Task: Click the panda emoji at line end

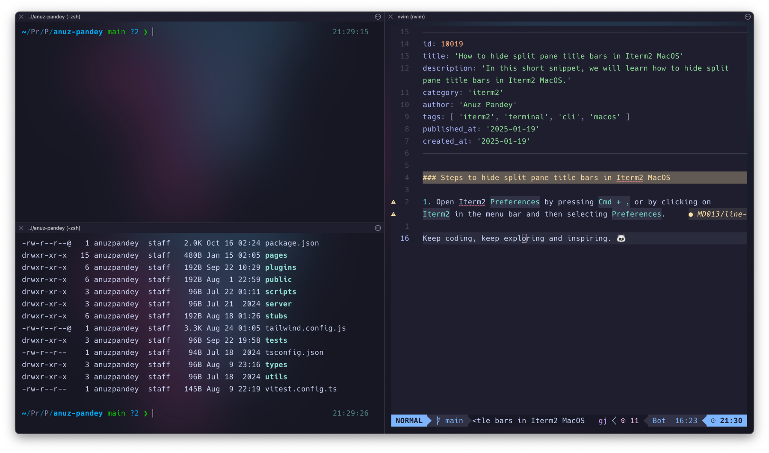Action: [621, 238]
